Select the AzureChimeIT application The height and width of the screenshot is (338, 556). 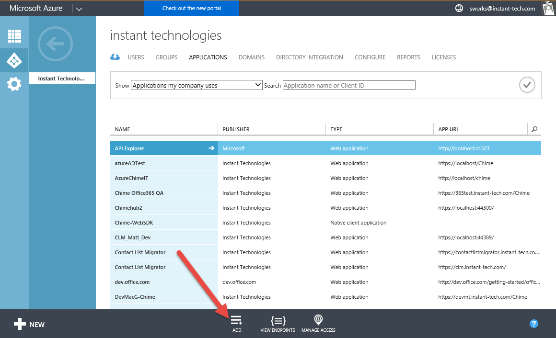(131, 178)
